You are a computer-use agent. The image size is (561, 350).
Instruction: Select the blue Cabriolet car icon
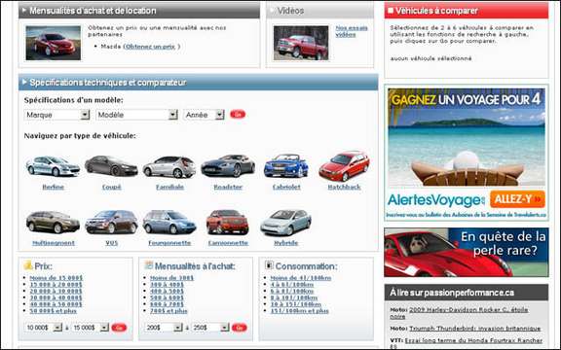pyautogui.click(x=286, y=165)
